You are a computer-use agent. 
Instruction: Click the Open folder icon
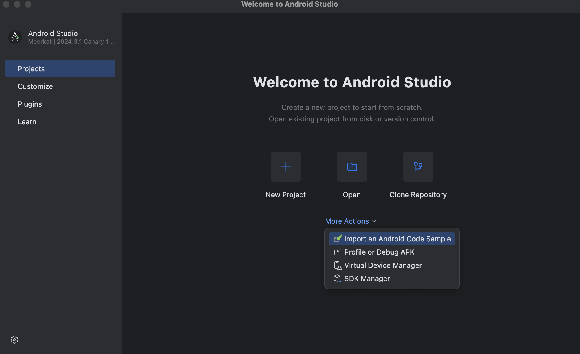352,167
